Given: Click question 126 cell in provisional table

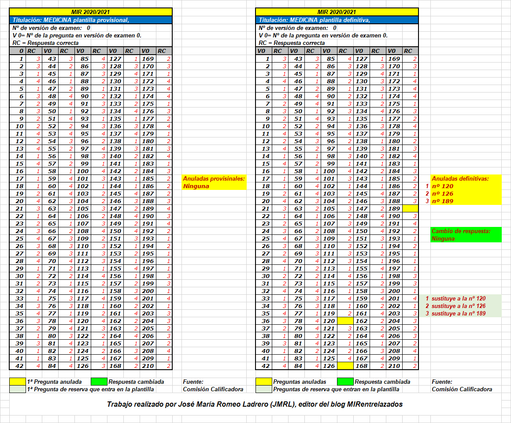Looking at the screenshot, I should (83, 366).
